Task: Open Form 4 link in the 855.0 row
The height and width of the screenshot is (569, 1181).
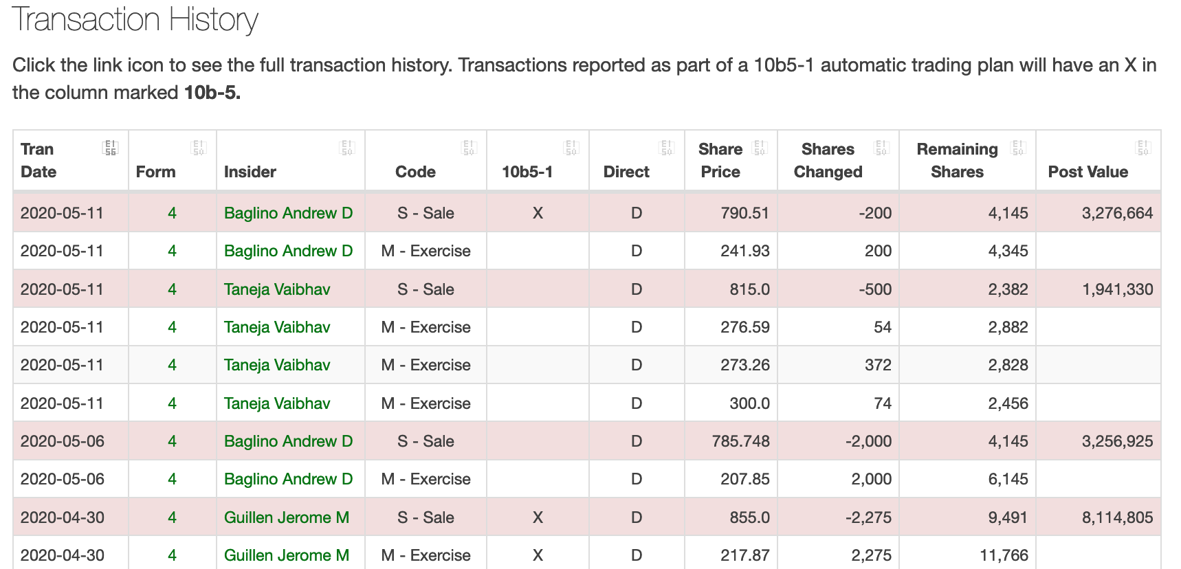Action: (x=172, y=517)
